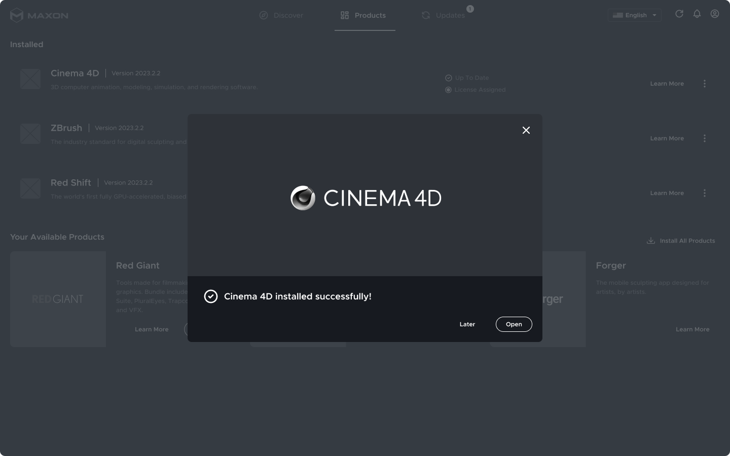The image size is (730, 456).
Task: Click the Maxon logo
Action: coord(39,15)
